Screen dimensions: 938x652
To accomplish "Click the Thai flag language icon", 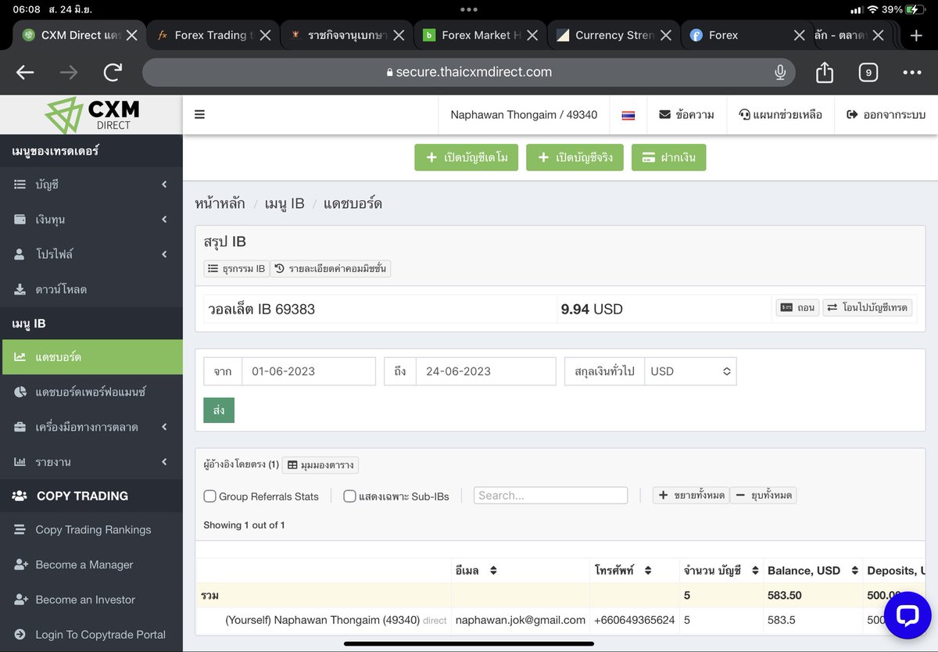I will click(628, 115).
